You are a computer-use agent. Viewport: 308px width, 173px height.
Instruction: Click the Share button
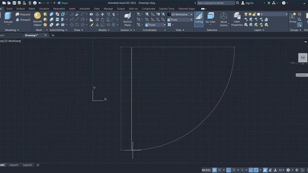(x=63, y=3)
